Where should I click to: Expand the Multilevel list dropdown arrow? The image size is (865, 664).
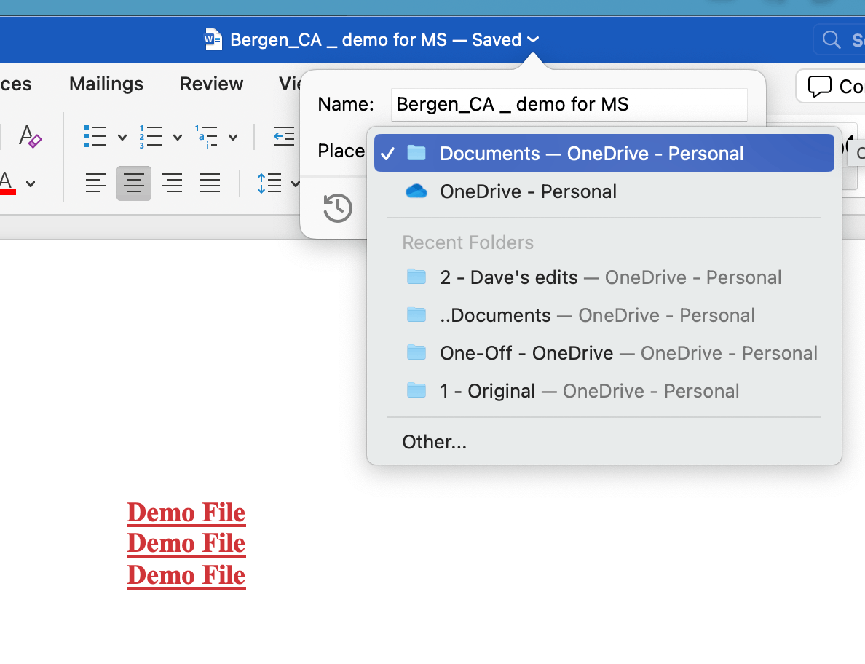tap(233, 138)
